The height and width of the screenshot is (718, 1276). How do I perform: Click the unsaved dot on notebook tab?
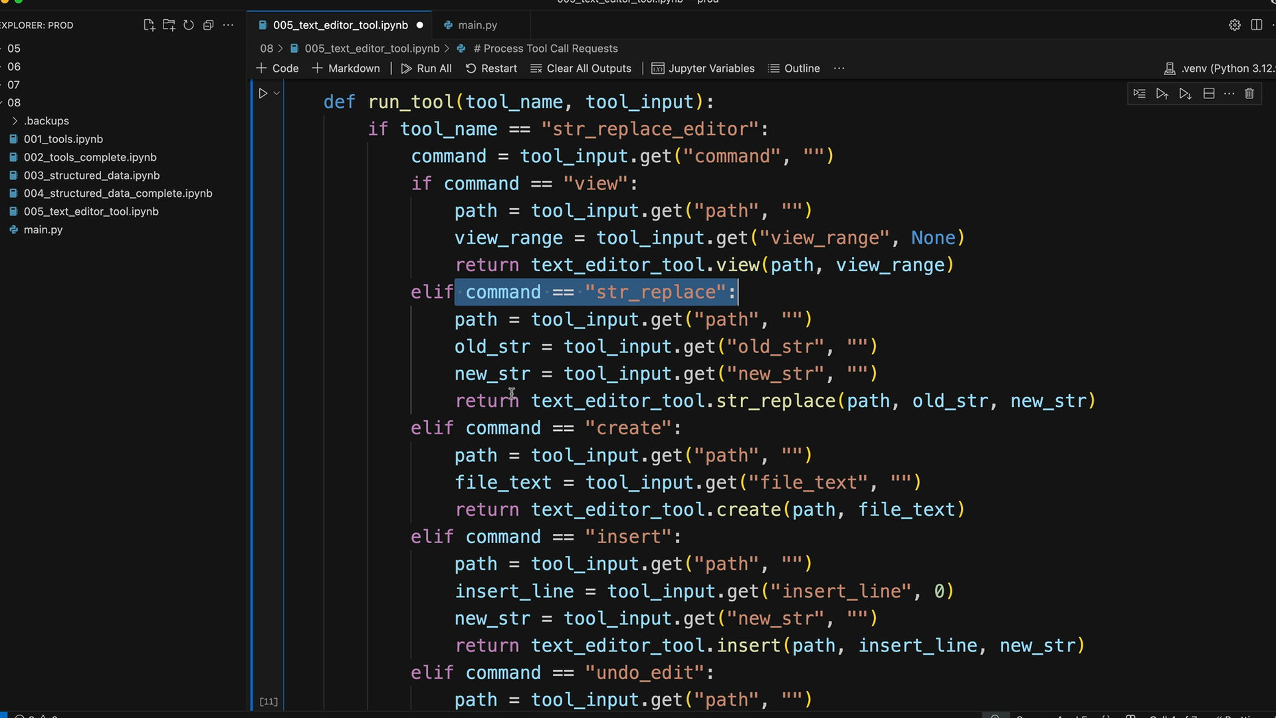click(419, 25)
